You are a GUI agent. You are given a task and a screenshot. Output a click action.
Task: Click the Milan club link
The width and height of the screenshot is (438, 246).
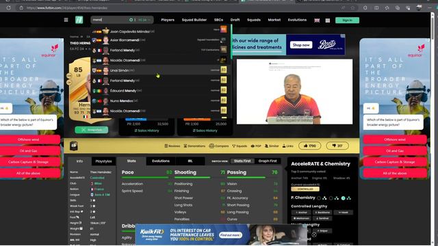click(x=98, y=184)
